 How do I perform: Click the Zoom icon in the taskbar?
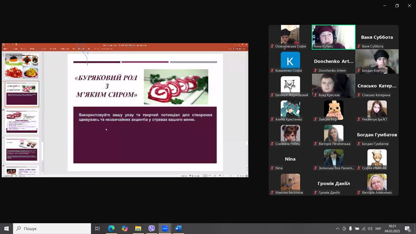point(165,228)
